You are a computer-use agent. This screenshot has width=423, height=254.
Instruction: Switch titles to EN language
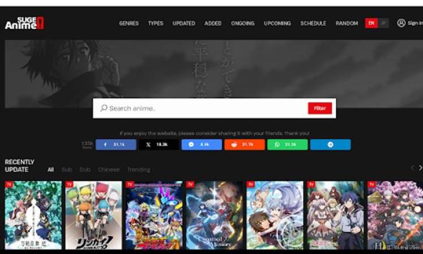(371, 23)
